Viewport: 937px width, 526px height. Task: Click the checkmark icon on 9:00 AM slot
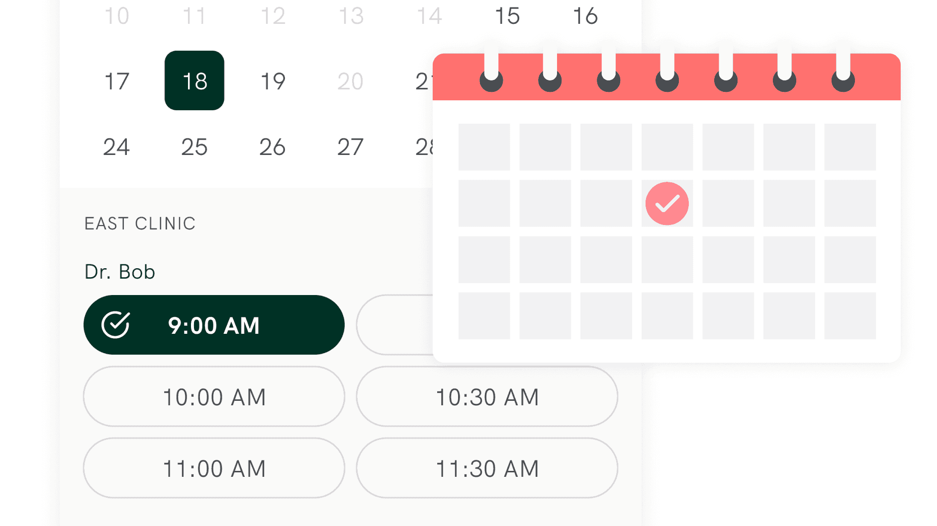[x=115, y=325]
